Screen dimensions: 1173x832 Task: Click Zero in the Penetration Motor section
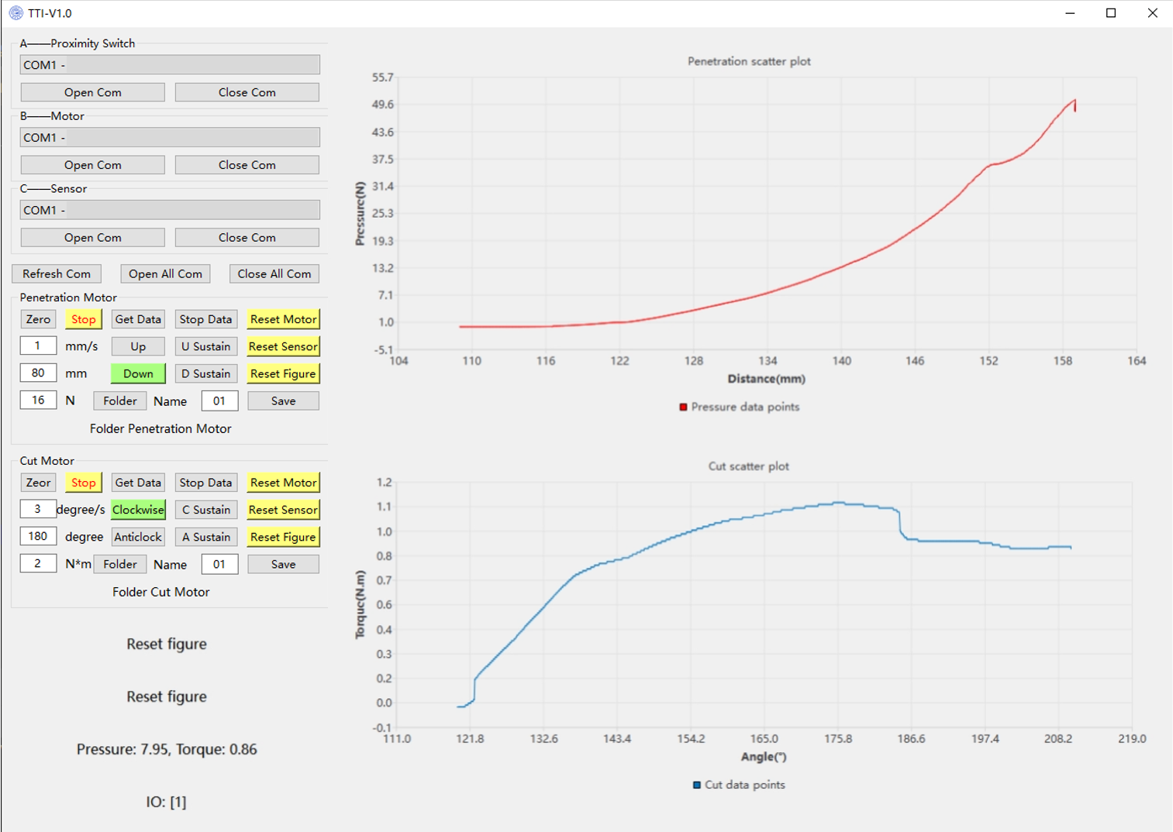click(x=38, y=319)
